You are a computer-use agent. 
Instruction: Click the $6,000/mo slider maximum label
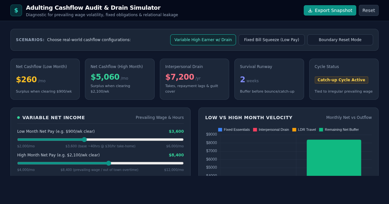coord(175,146)
